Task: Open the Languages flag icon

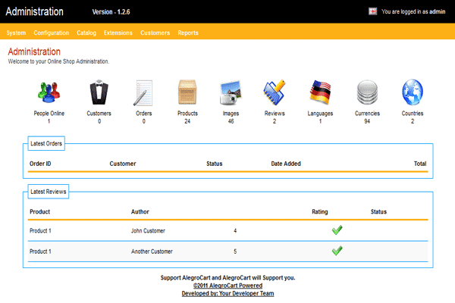Action: [320, 93]
